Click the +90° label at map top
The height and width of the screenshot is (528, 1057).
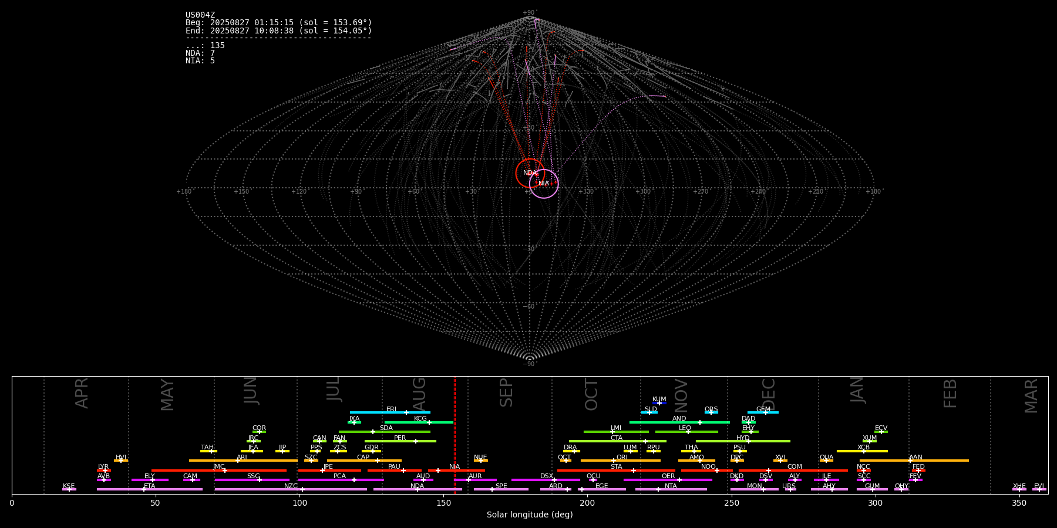530,13
